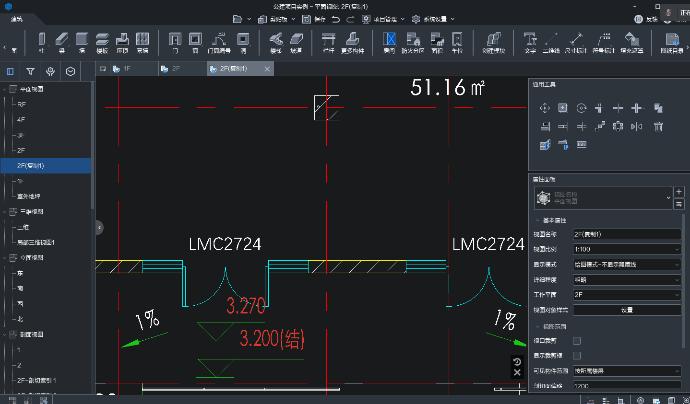Open the door/window numbering (门窗编号) tool
Viewport: 690px width, 404px height.
(219, 43)
